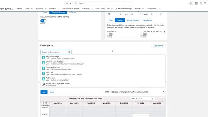Open the global actions plus icon
This screenshot has height=117, width=208.
click(x=196, y=3)
